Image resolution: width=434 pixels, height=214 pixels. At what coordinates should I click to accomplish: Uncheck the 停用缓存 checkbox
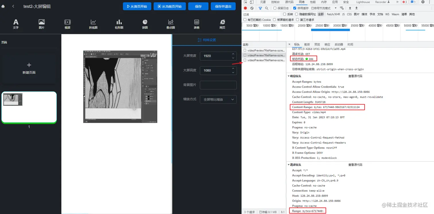tap(295, 8)
